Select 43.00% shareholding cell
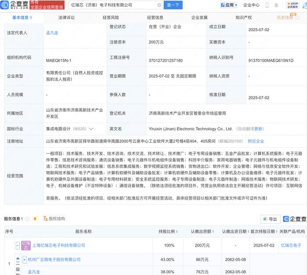Image resolution: width=307 pixels, height=275 pixels. pyautogui.click(x=168, y=260)
